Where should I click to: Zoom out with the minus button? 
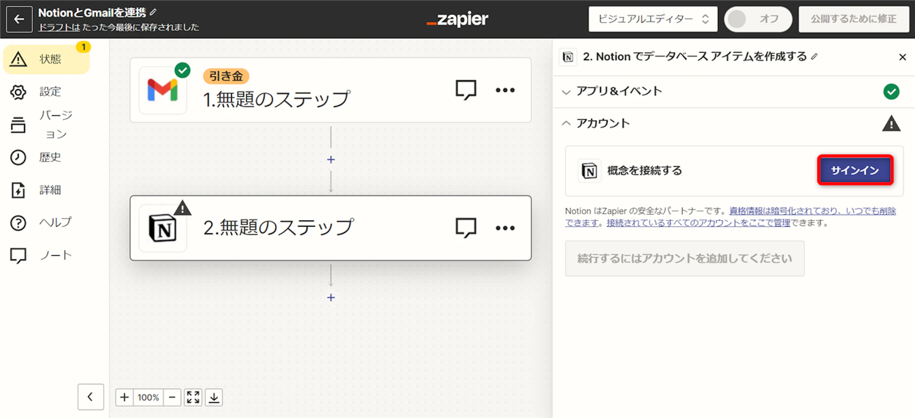(172, 397)
